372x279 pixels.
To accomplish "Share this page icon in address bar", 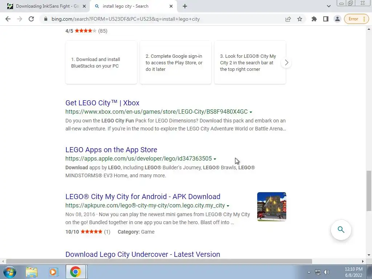I will point(288,19).
